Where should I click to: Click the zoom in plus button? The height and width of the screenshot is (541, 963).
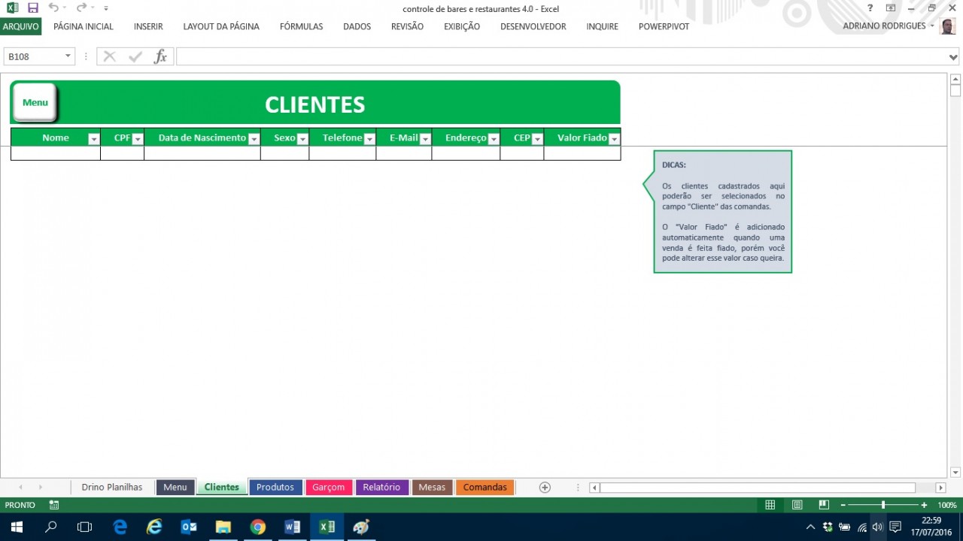coord(924,505)
